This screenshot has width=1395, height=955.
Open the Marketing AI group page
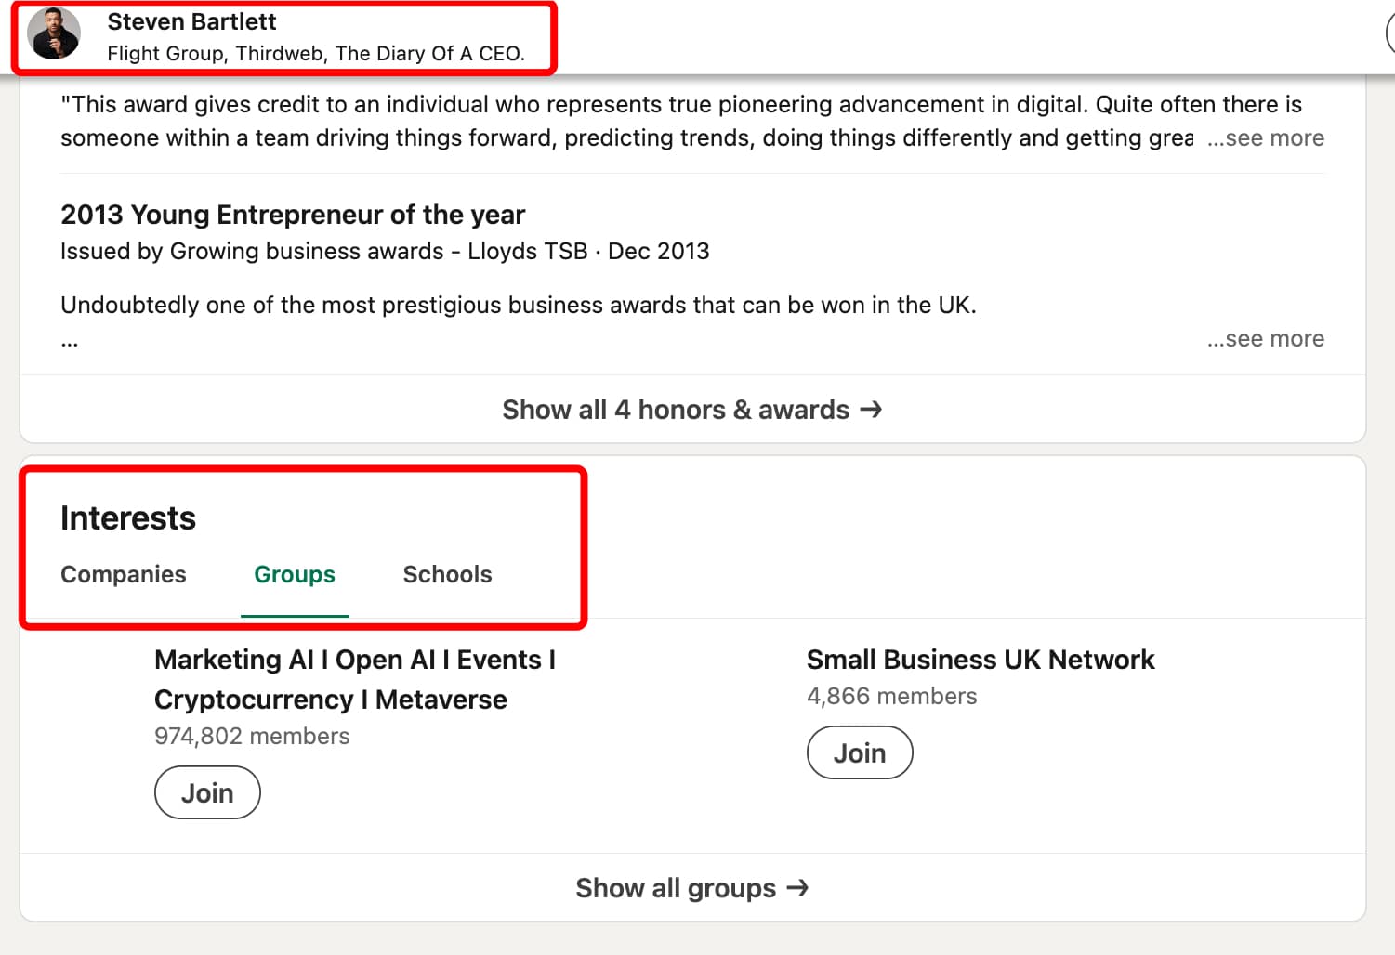355,679
